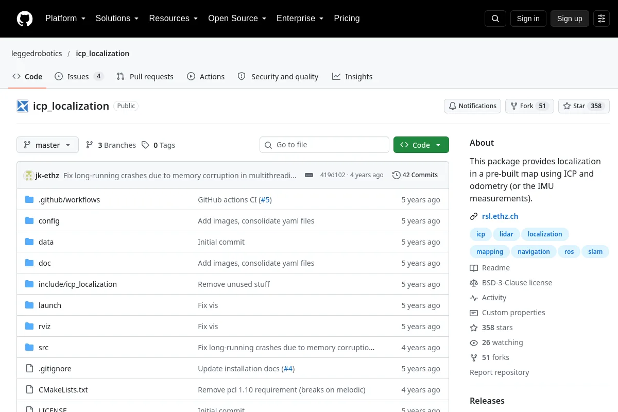Click the link icon beside rsl.ethz.ch

[x=474, y=216]
